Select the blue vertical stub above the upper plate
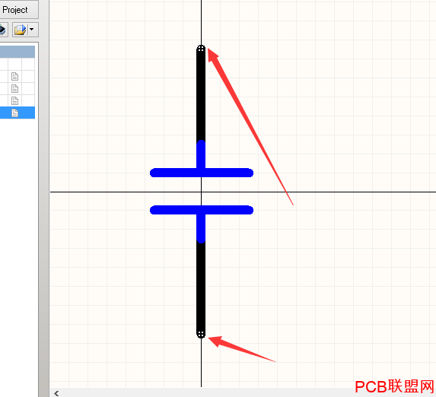The image size is (436, 397). click(201, 154)
